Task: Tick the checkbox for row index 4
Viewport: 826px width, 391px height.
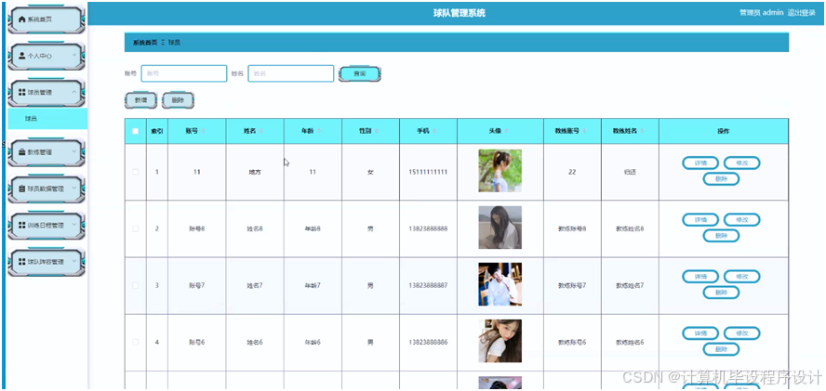Action: coord(136,343)
